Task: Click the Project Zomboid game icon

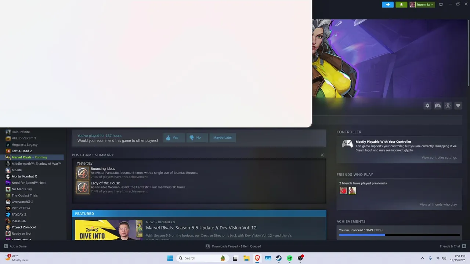Action: pos(8,227)
